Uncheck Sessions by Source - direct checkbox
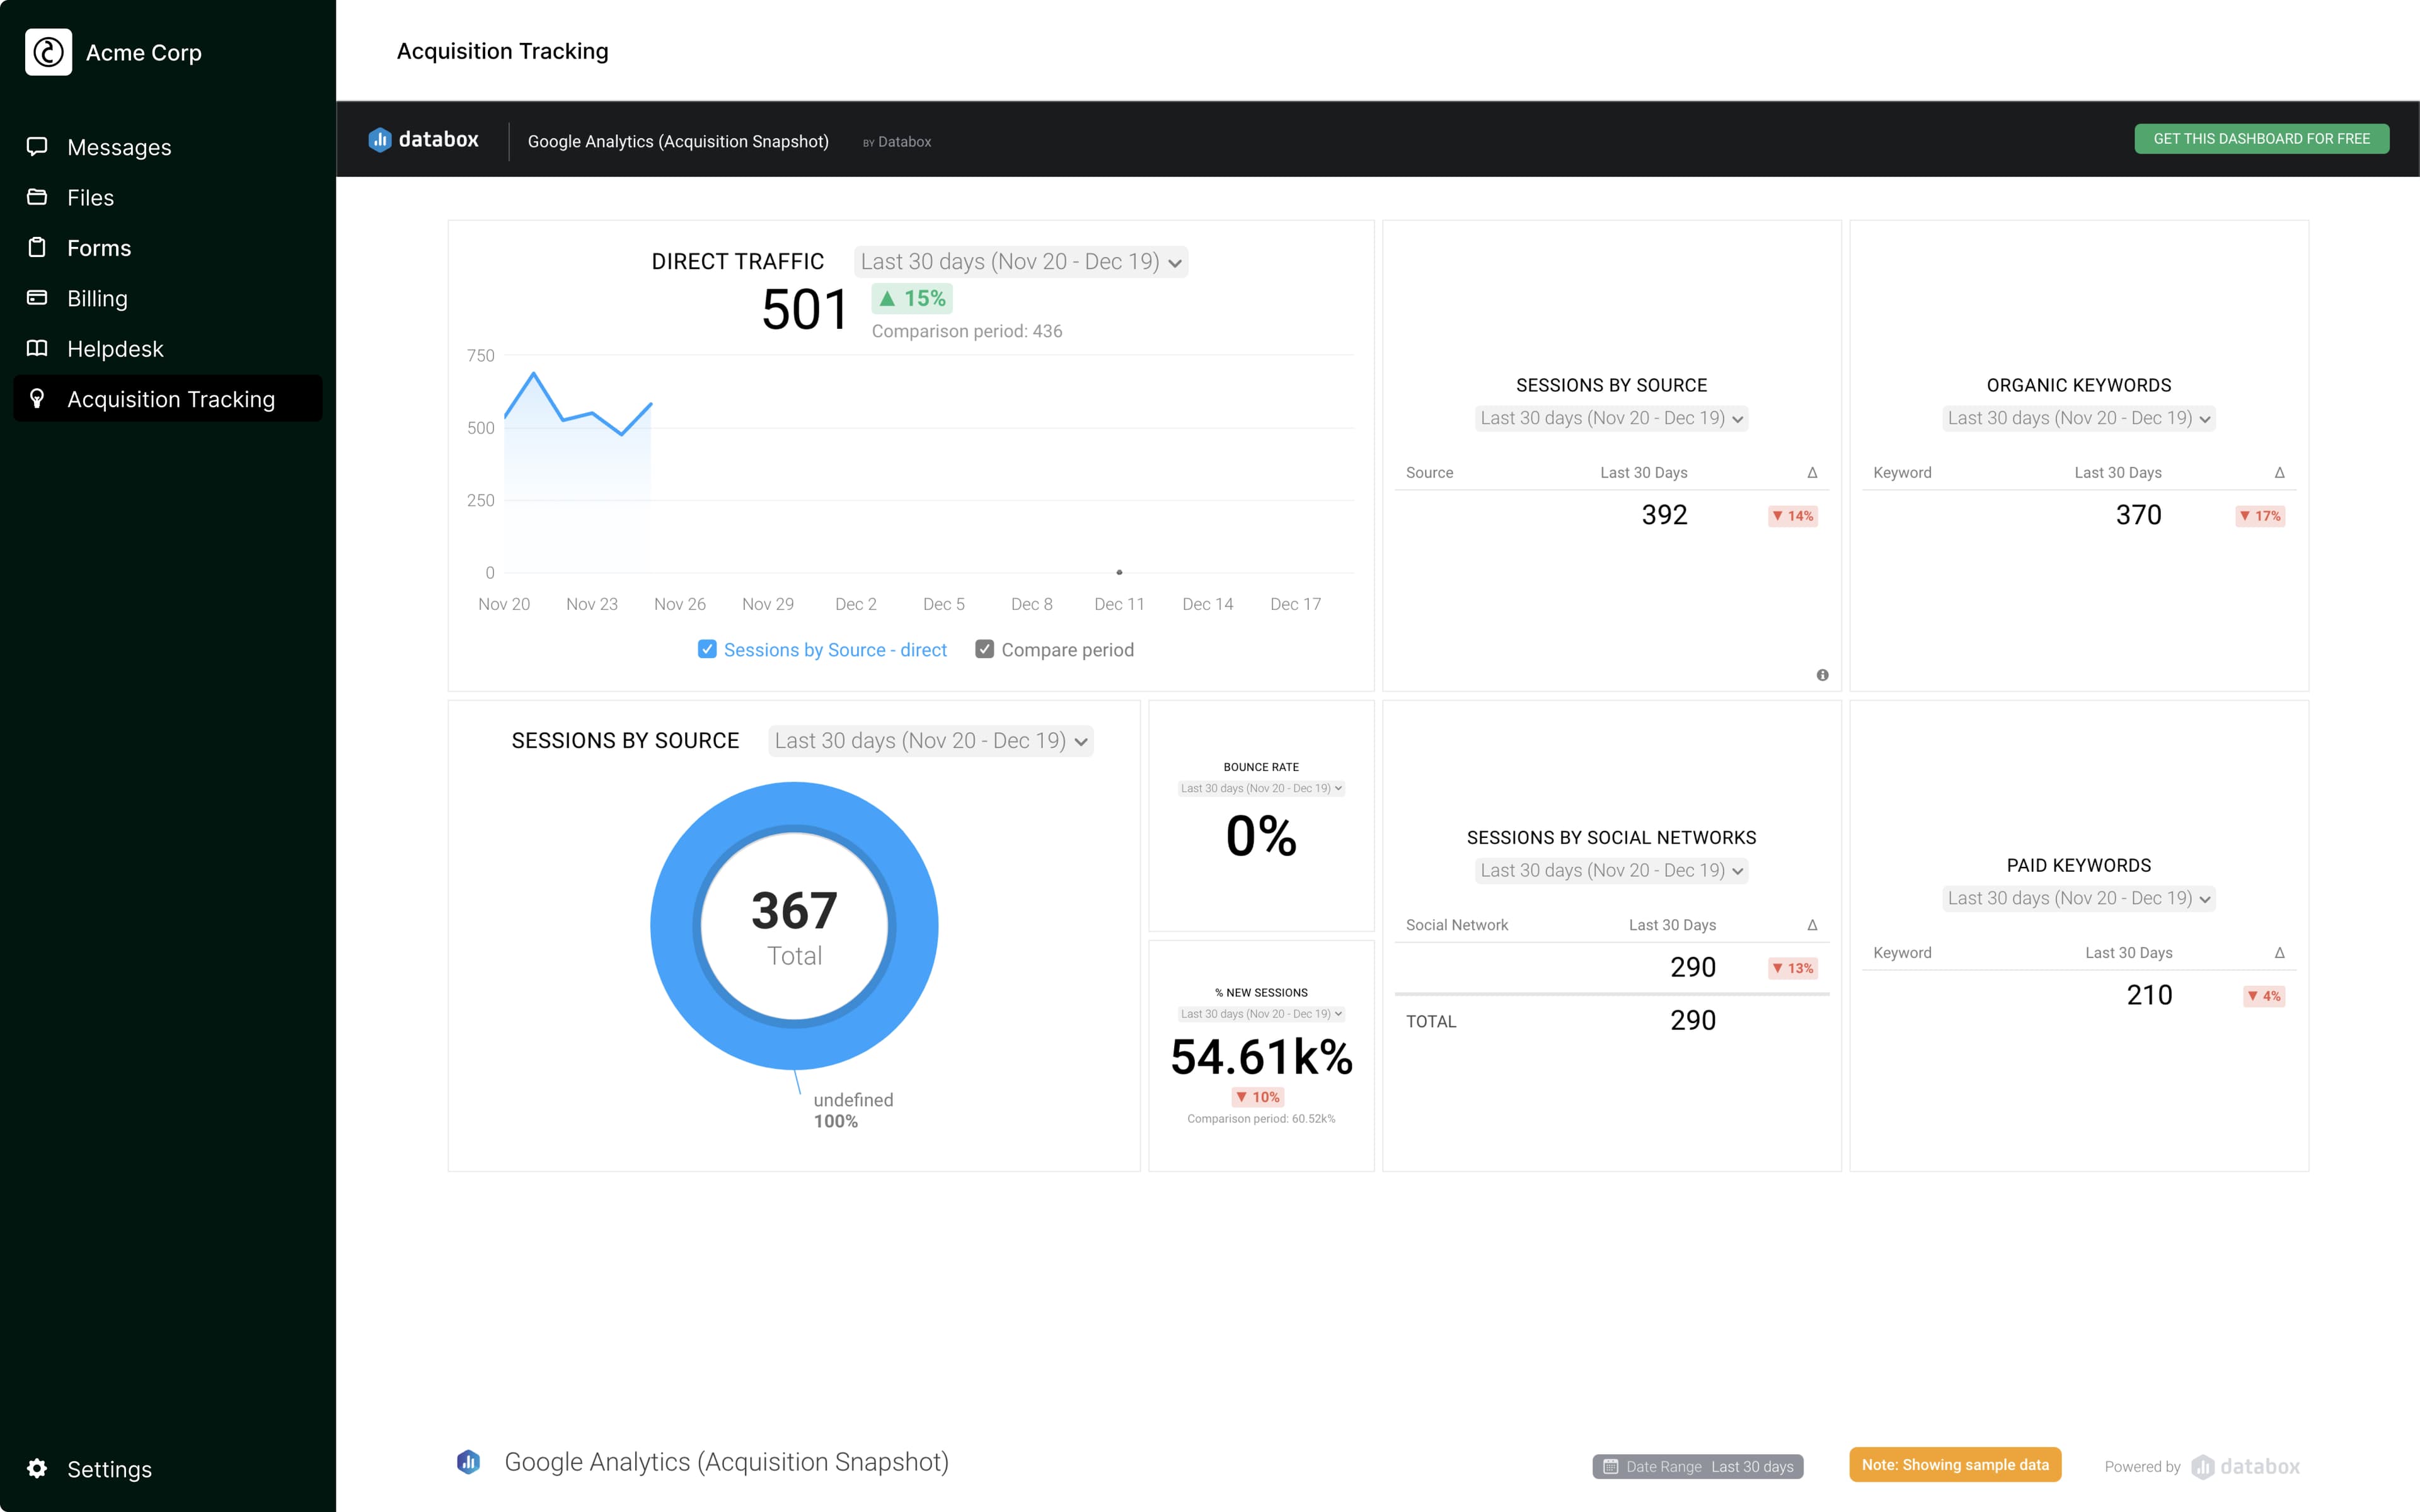Image resolution: width=2420 pixels, height=1512 pixels. click(x=707, y=649)
